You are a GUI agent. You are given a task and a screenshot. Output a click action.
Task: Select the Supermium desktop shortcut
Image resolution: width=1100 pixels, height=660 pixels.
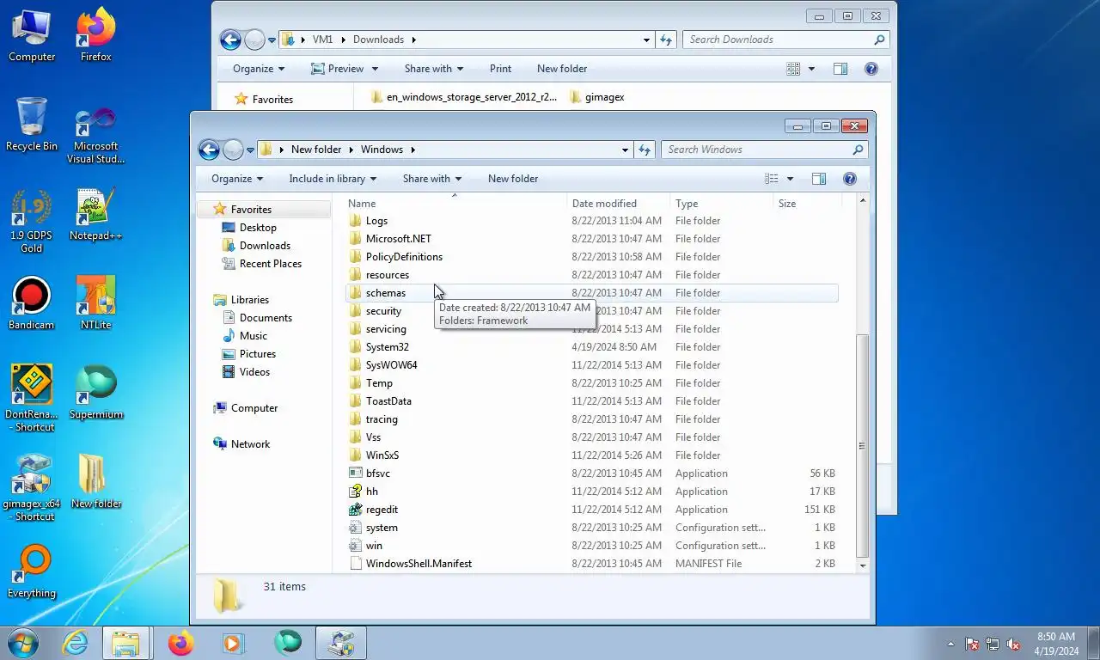click(95, 393)
